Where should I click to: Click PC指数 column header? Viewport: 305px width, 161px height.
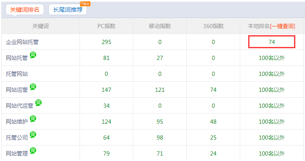tap(106, 26)
